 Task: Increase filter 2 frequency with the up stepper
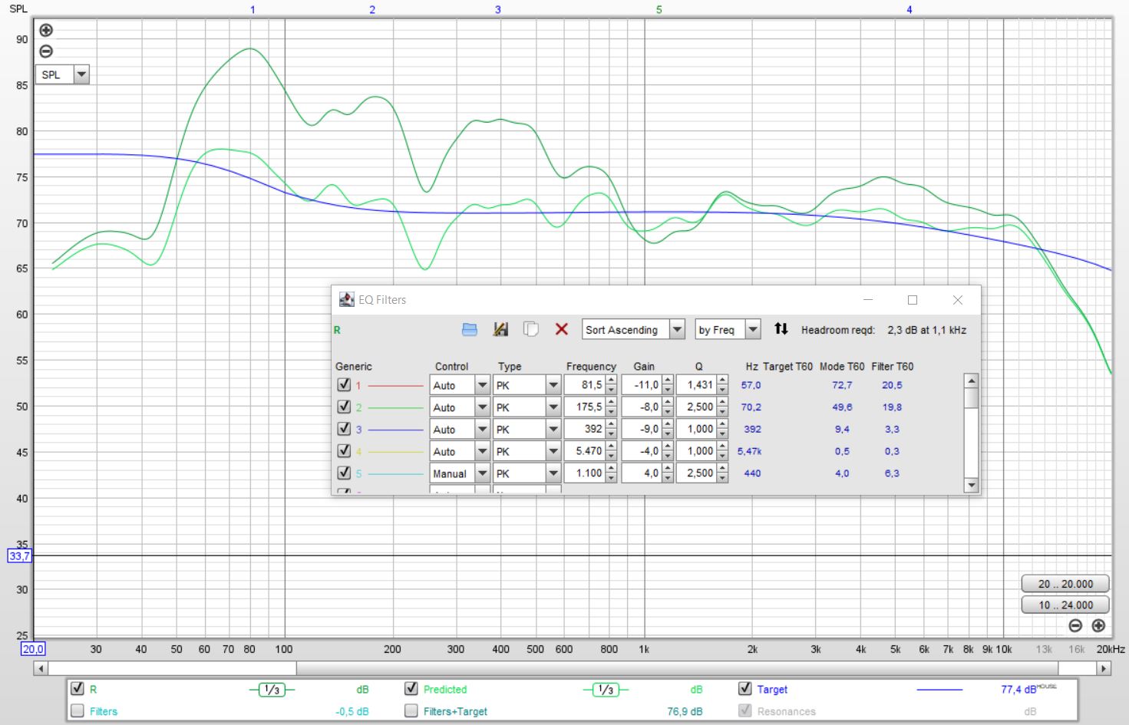point(611,402)
